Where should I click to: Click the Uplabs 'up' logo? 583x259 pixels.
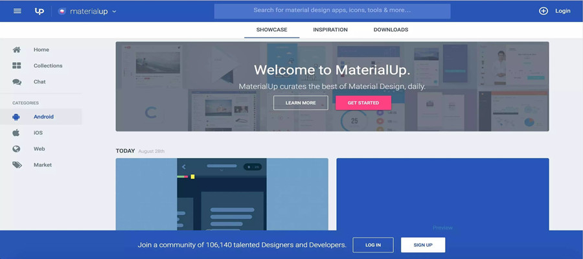(39, 11)
